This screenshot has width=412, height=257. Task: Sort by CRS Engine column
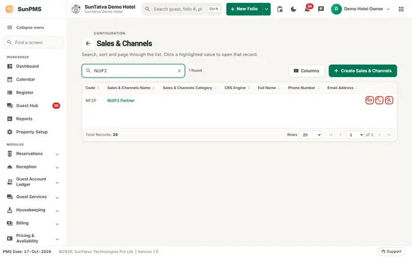pos(237,88)
